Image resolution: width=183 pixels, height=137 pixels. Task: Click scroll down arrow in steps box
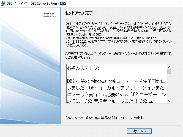[x=169, y=101]
